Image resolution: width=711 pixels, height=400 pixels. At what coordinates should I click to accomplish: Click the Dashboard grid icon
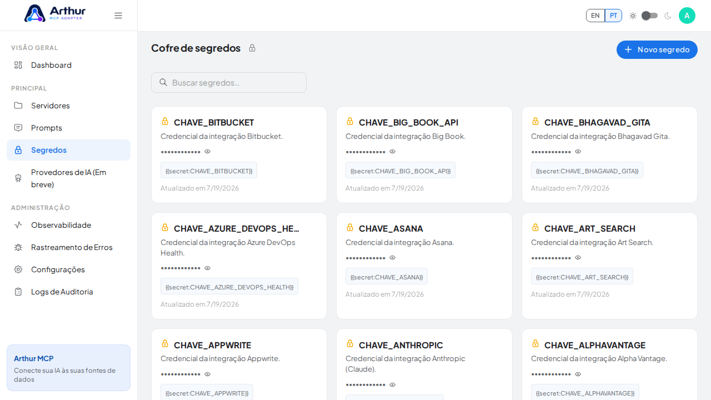click(x=18, y=65)
